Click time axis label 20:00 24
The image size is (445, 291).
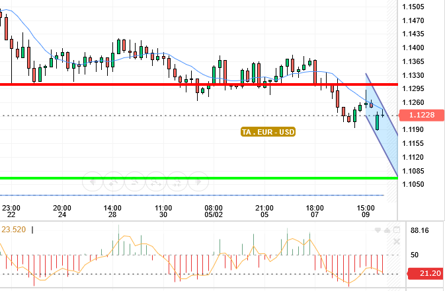click(x=62, y=211)
